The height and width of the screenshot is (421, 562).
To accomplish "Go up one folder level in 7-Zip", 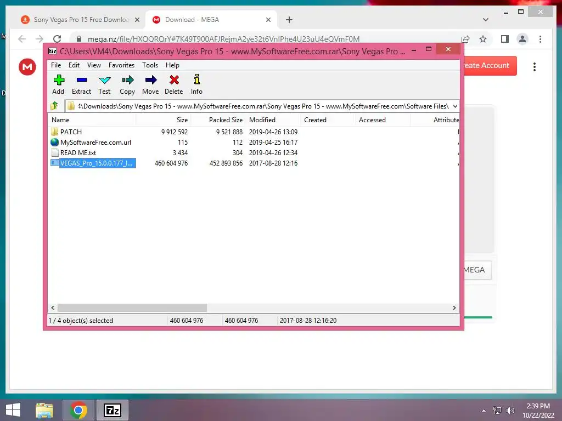I will pyautogui.click(x=54, y=106).
